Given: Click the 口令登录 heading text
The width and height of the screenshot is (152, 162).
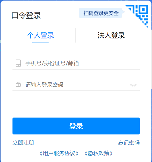Looking at the screenshot, I should (x=26, y=16).
